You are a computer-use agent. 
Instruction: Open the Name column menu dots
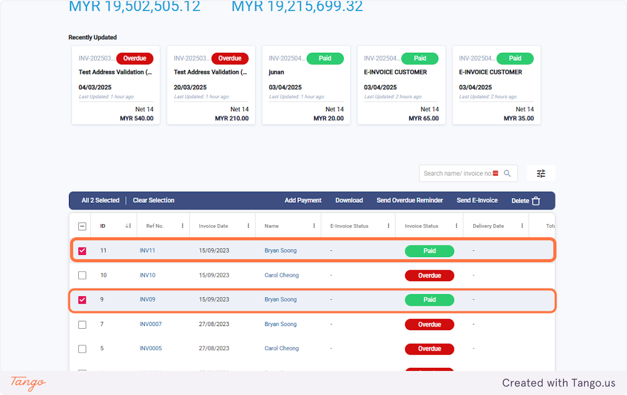(314, 226)
